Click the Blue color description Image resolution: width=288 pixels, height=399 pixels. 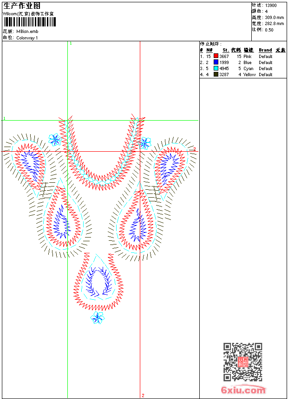tap(248, 62)
